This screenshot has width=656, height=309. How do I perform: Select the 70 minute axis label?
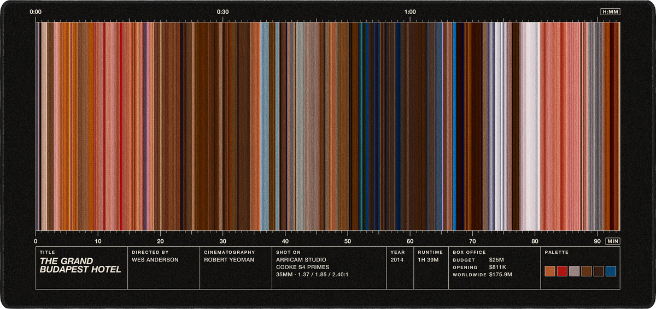point(472,241)
